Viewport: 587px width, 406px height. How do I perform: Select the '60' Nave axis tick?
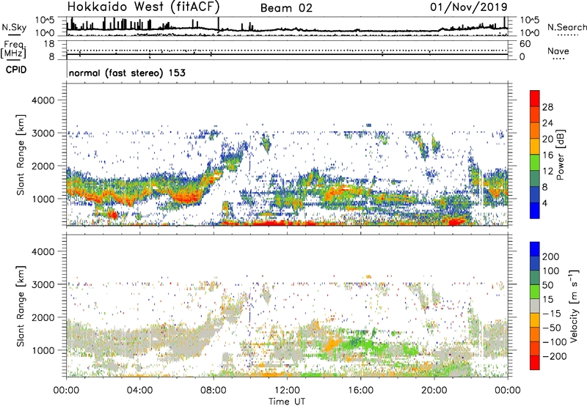coord(525,44)
